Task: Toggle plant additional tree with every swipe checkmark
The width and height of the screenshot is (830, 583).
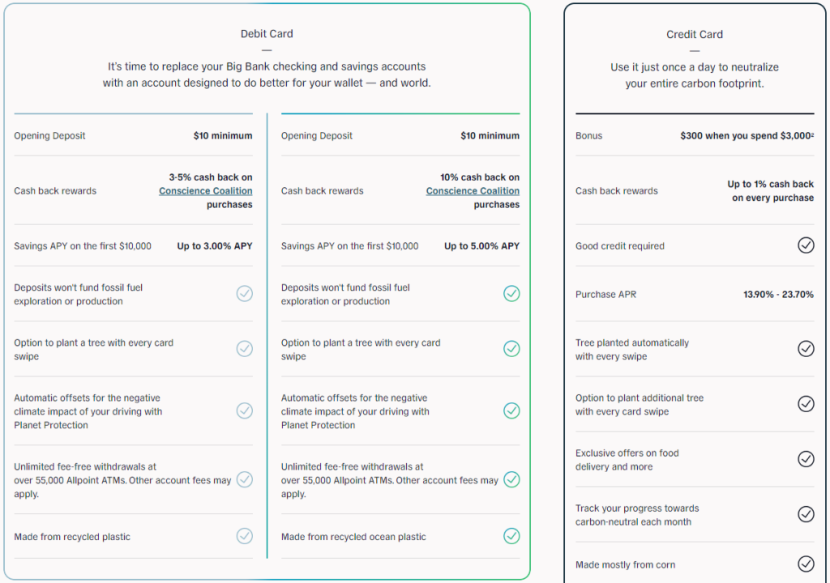Action: [x=806, y=403]
